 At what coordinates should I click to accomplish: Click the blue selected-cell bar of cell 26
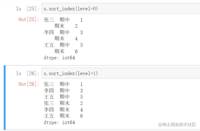pyautogui.click(x=5, y=97)
